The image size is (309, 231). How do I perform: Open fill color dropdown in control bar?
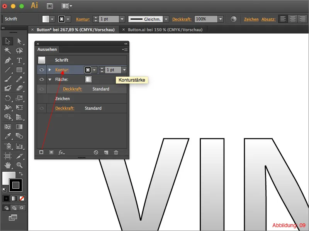pyautogui.click(x=52, y=19)
